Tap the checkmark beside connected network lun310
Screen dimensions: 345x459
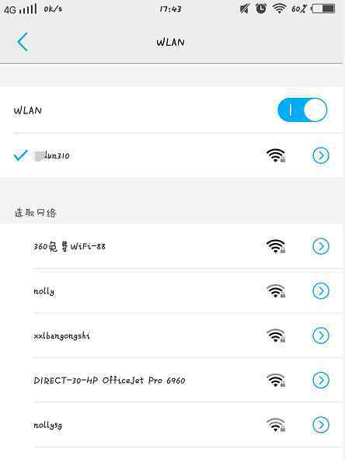(x=20, y=155)
